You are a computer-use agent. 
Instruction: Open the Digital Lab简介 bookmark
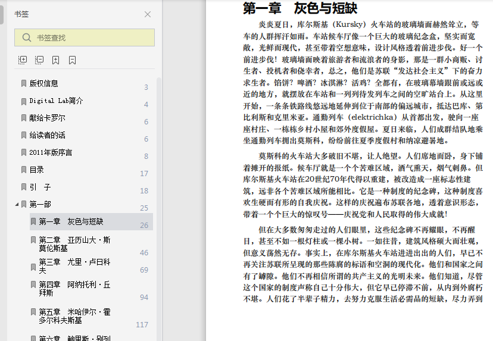(x=57, y=101)
